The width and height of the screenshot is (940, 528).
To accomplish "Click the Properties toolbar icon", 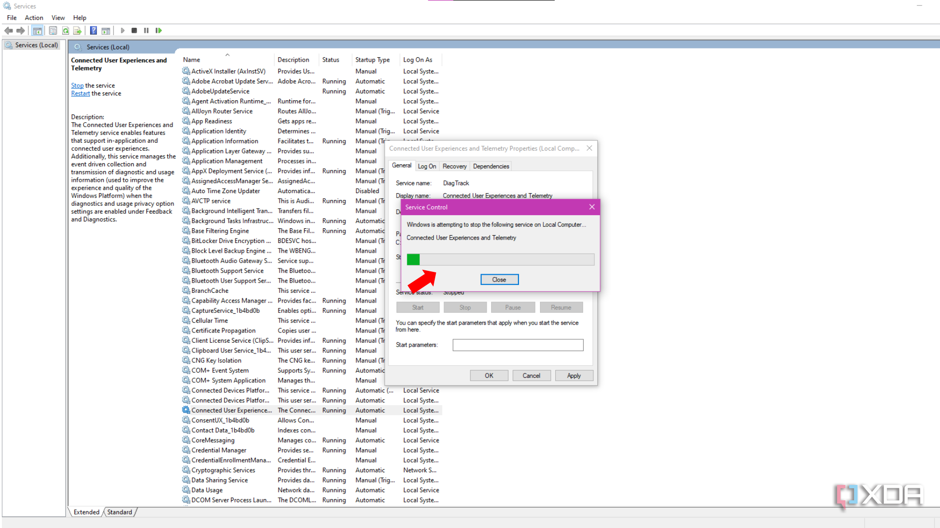I will click(53, 30).
